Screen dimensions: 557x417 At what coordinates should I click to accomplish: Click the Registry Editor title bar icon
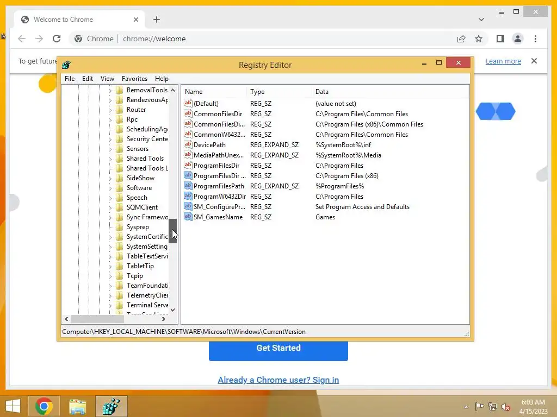66,65
